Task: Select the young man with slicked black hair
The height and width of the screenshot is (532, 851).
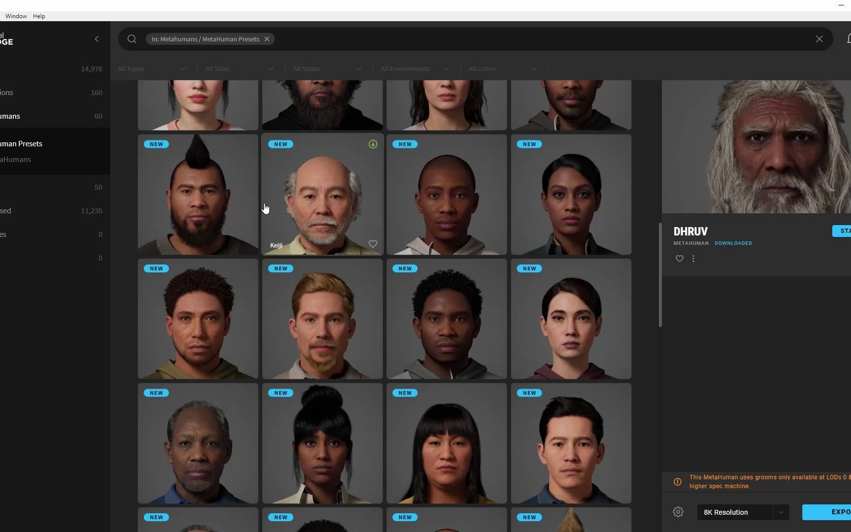Action: (571, 443)
